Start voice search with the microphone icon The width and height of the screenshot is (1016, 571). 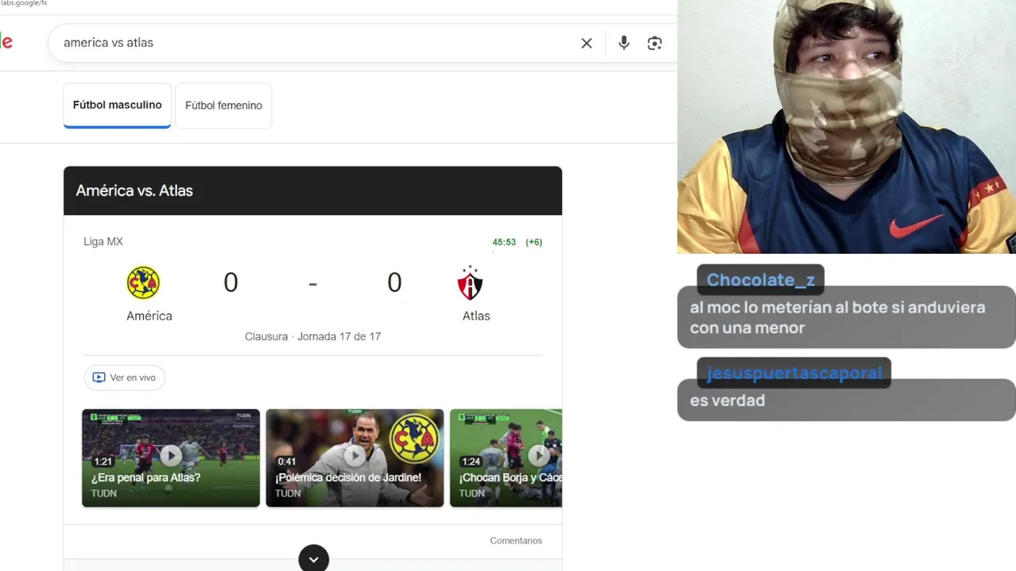pos(624,43)
